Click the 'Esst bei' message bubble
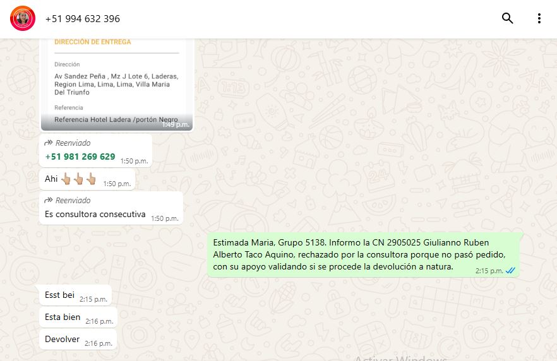The width and height of the screenshot is (557, 361). click(60, 295)
